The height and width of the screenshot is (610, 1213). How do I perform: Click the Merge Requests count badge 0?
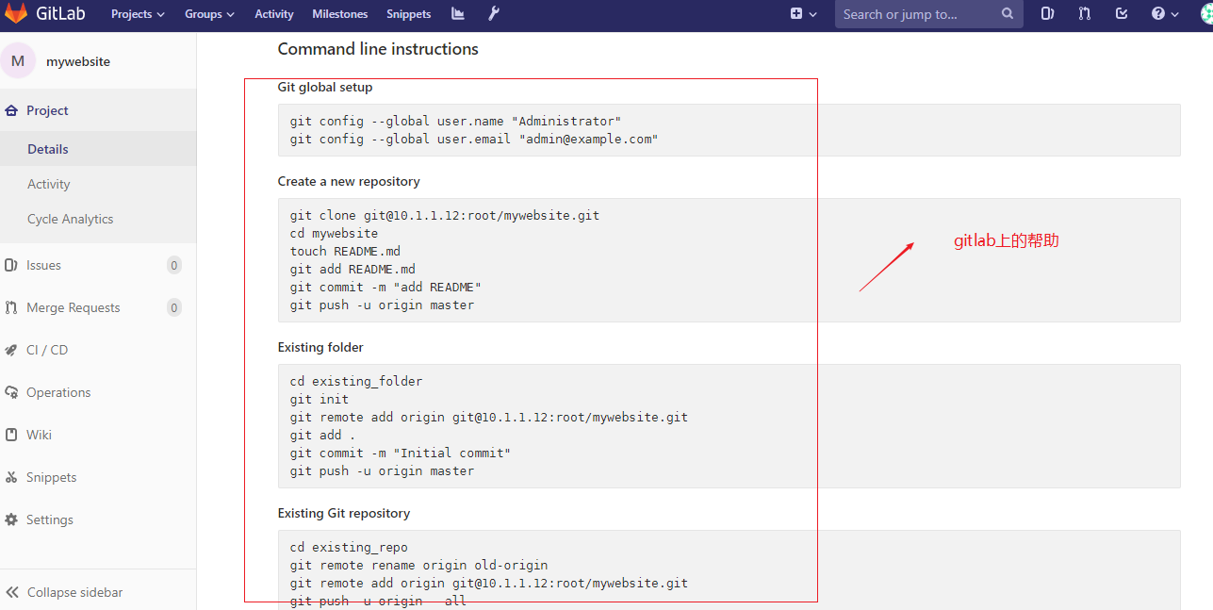(173, 307)
